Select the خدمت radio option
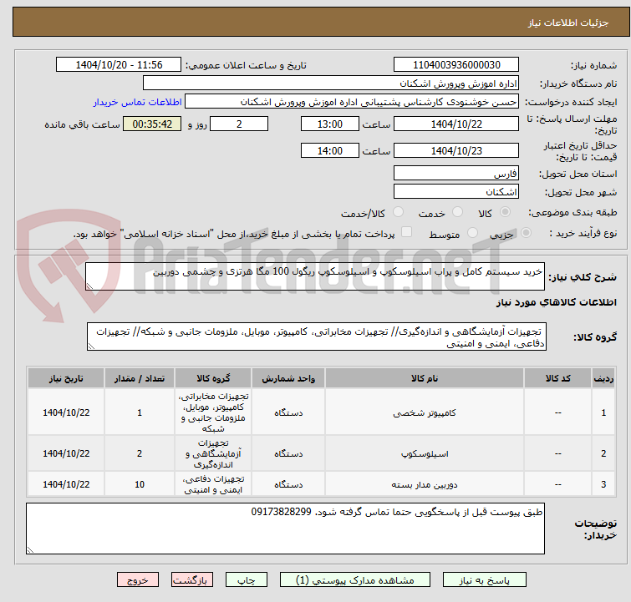This screenshot has width=631, height=602. tap(457, 212)
